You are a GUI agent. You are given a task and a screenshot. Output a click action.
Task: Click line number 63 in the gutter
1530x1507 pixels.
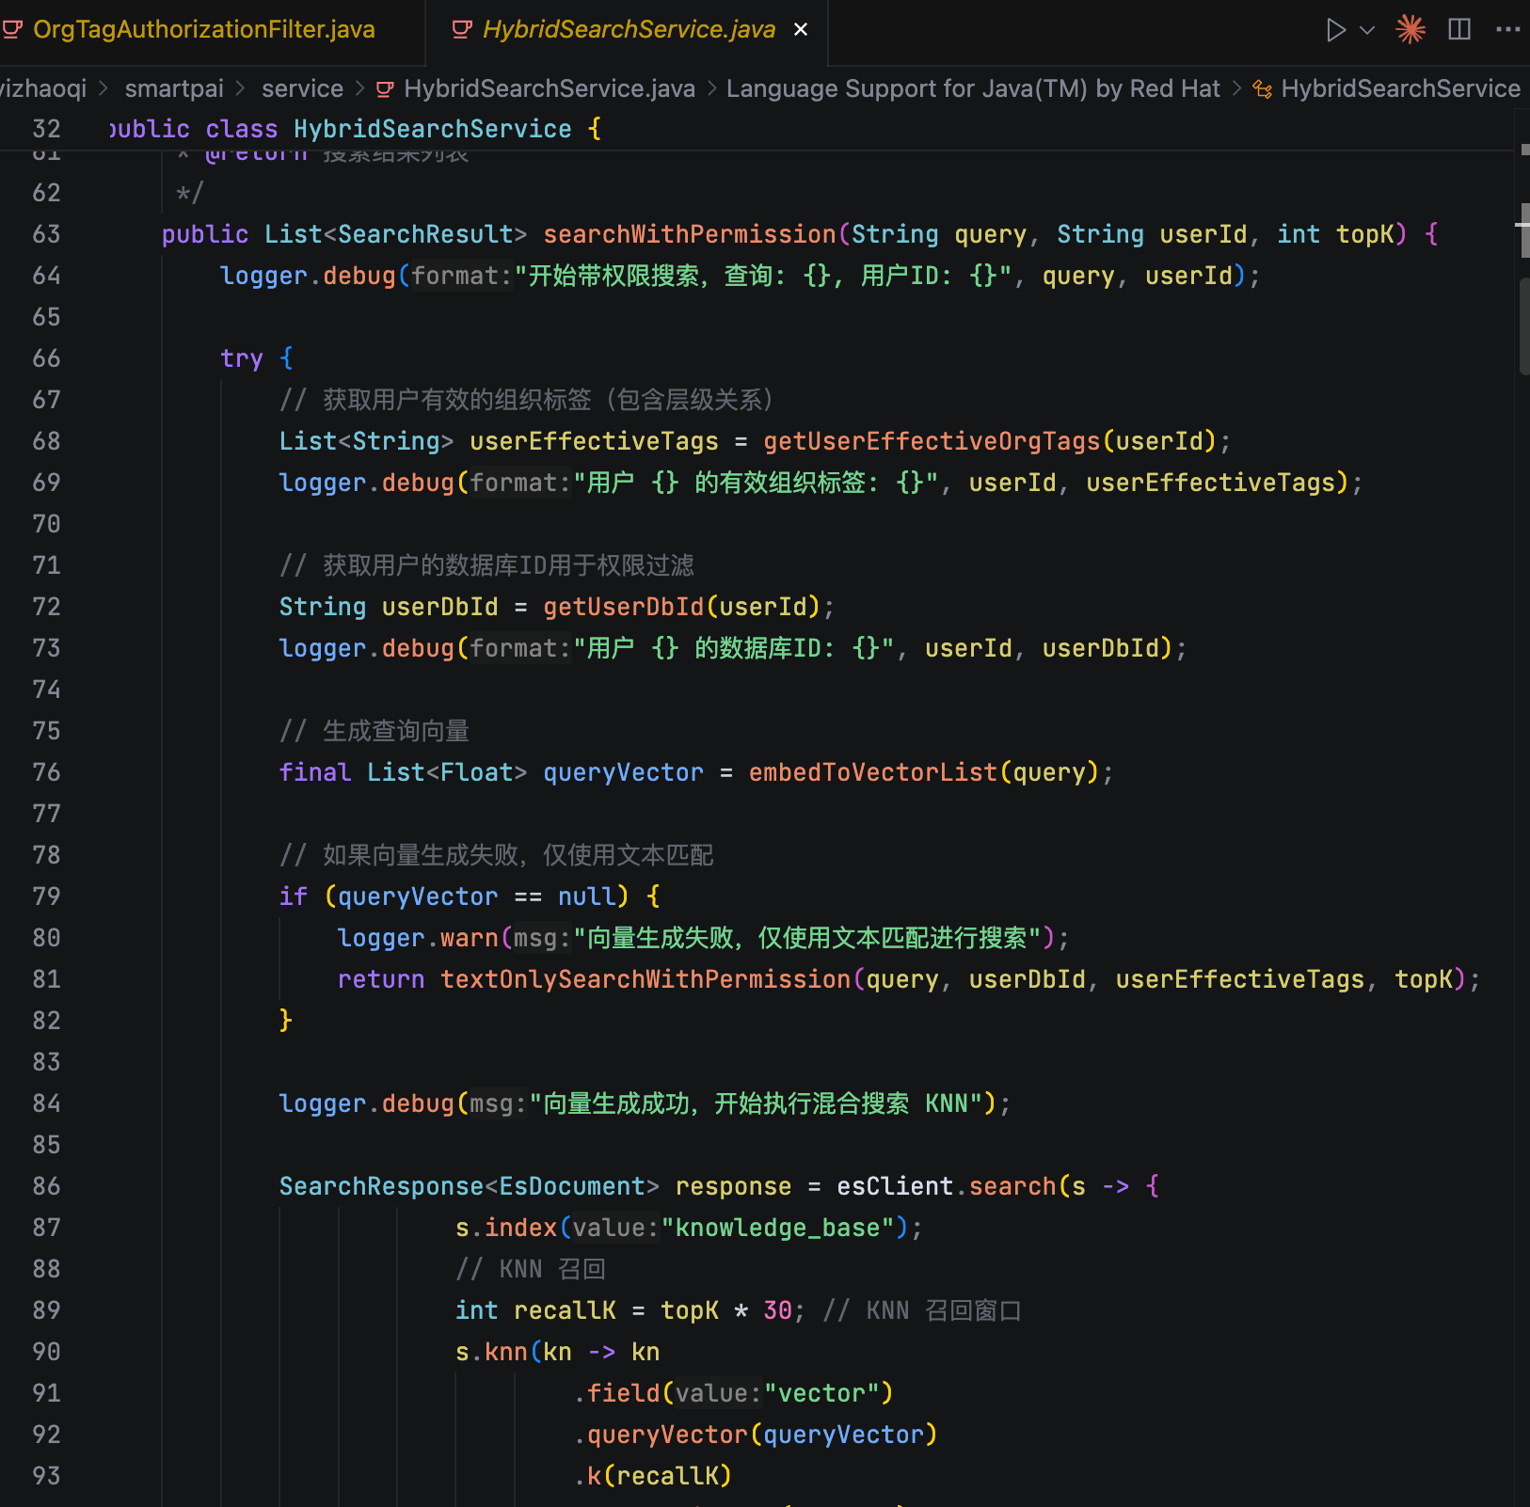tap(46, 234)
